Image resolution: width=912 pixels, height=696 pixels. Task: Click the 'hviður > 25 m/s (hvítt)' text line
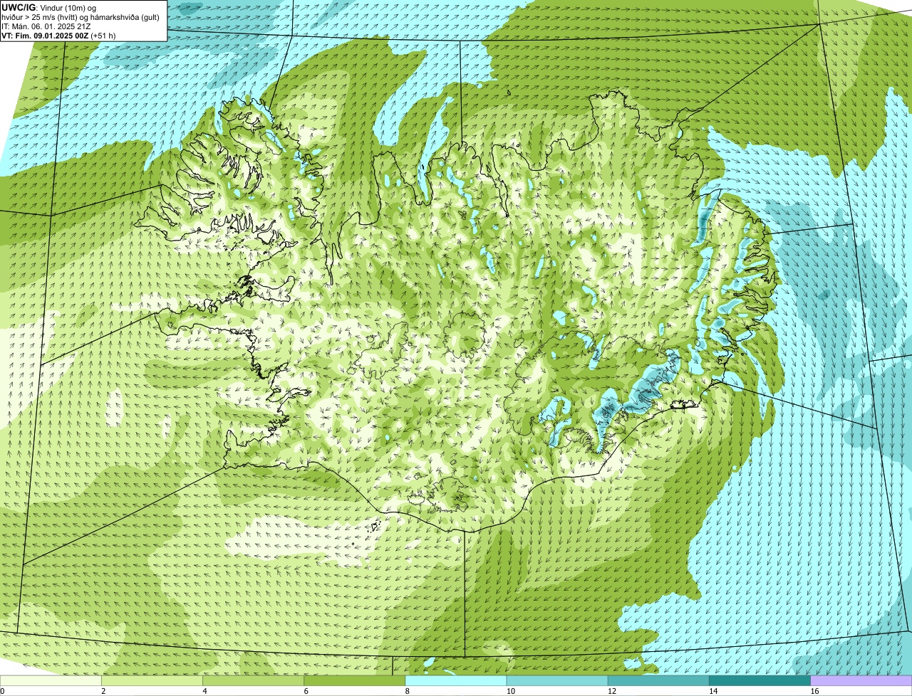pos(82,16)
